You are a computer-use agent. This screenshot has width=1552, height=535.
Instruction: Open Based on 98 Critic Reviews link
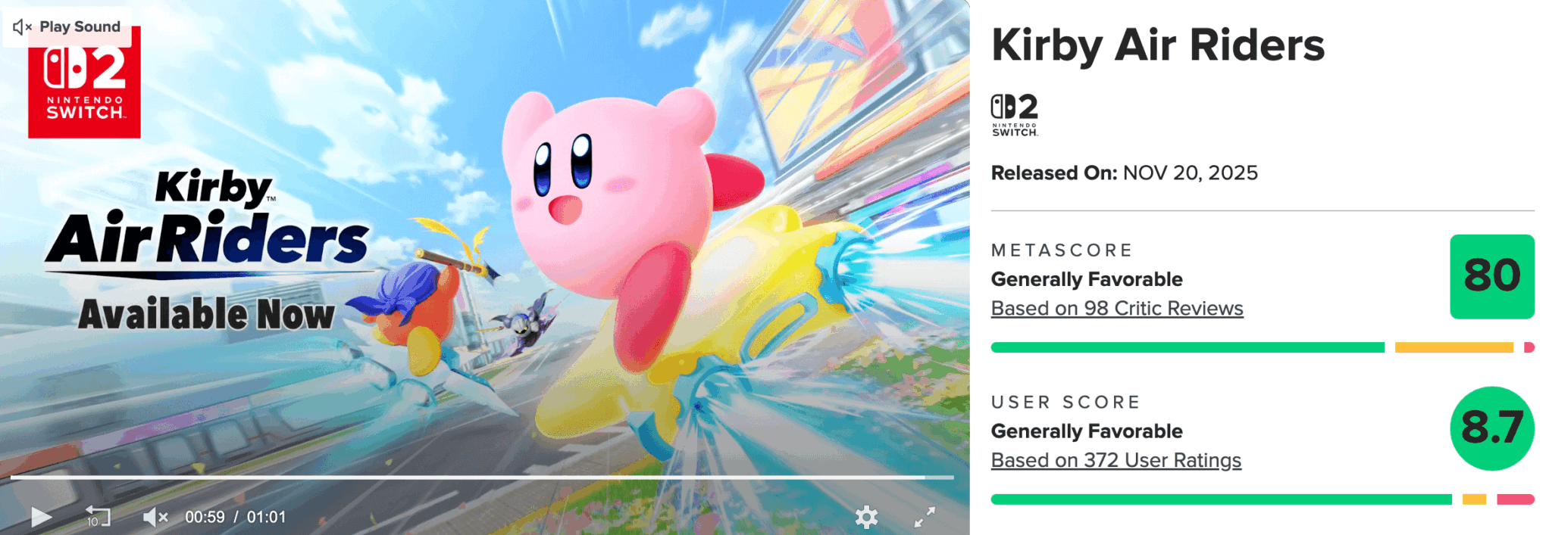(x=1117, y=309)
